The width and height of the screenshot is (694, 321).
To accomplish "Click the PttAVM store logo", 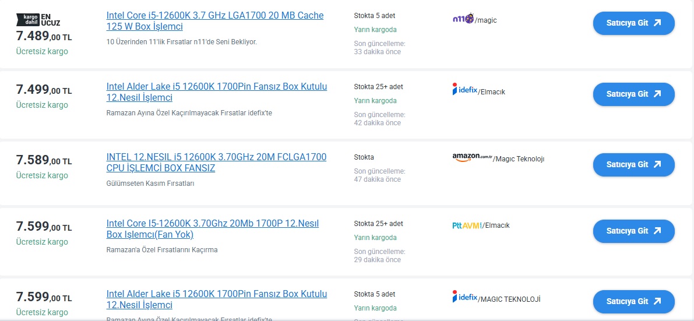I will [467, 225].
